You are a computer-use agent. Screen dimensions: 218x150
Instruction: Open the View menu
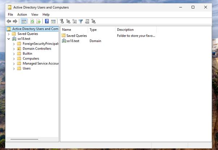coord(34,14)
